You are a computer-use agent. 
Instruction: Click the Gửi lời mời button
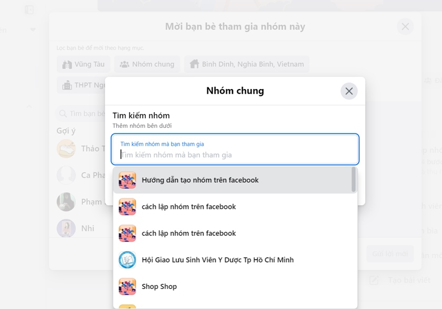390,254
